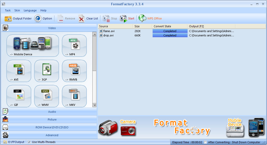
Task: Open the Help menu
Action: click(43, 10)
